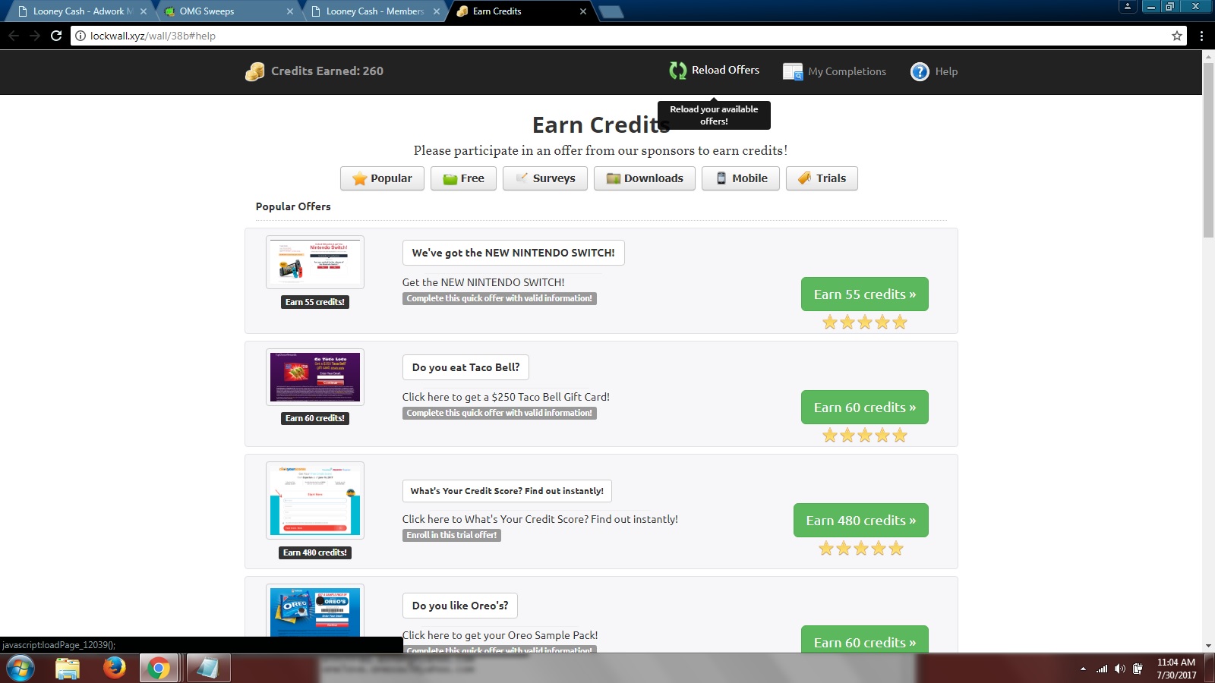
Task: View site information icon in address bar
Action: tap(80, 36)
